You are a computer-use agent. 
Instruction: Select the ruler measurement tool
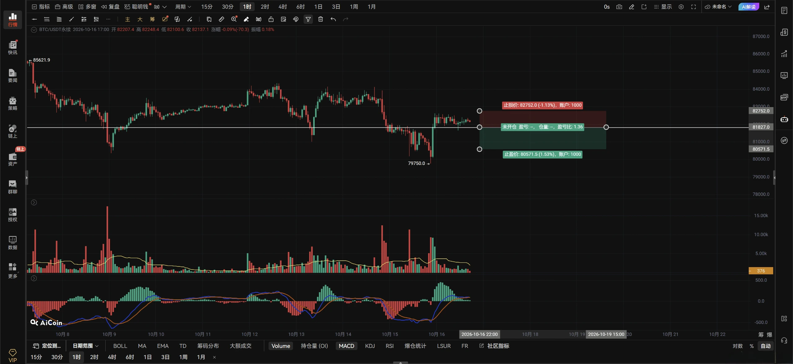[x=221, y=19]
